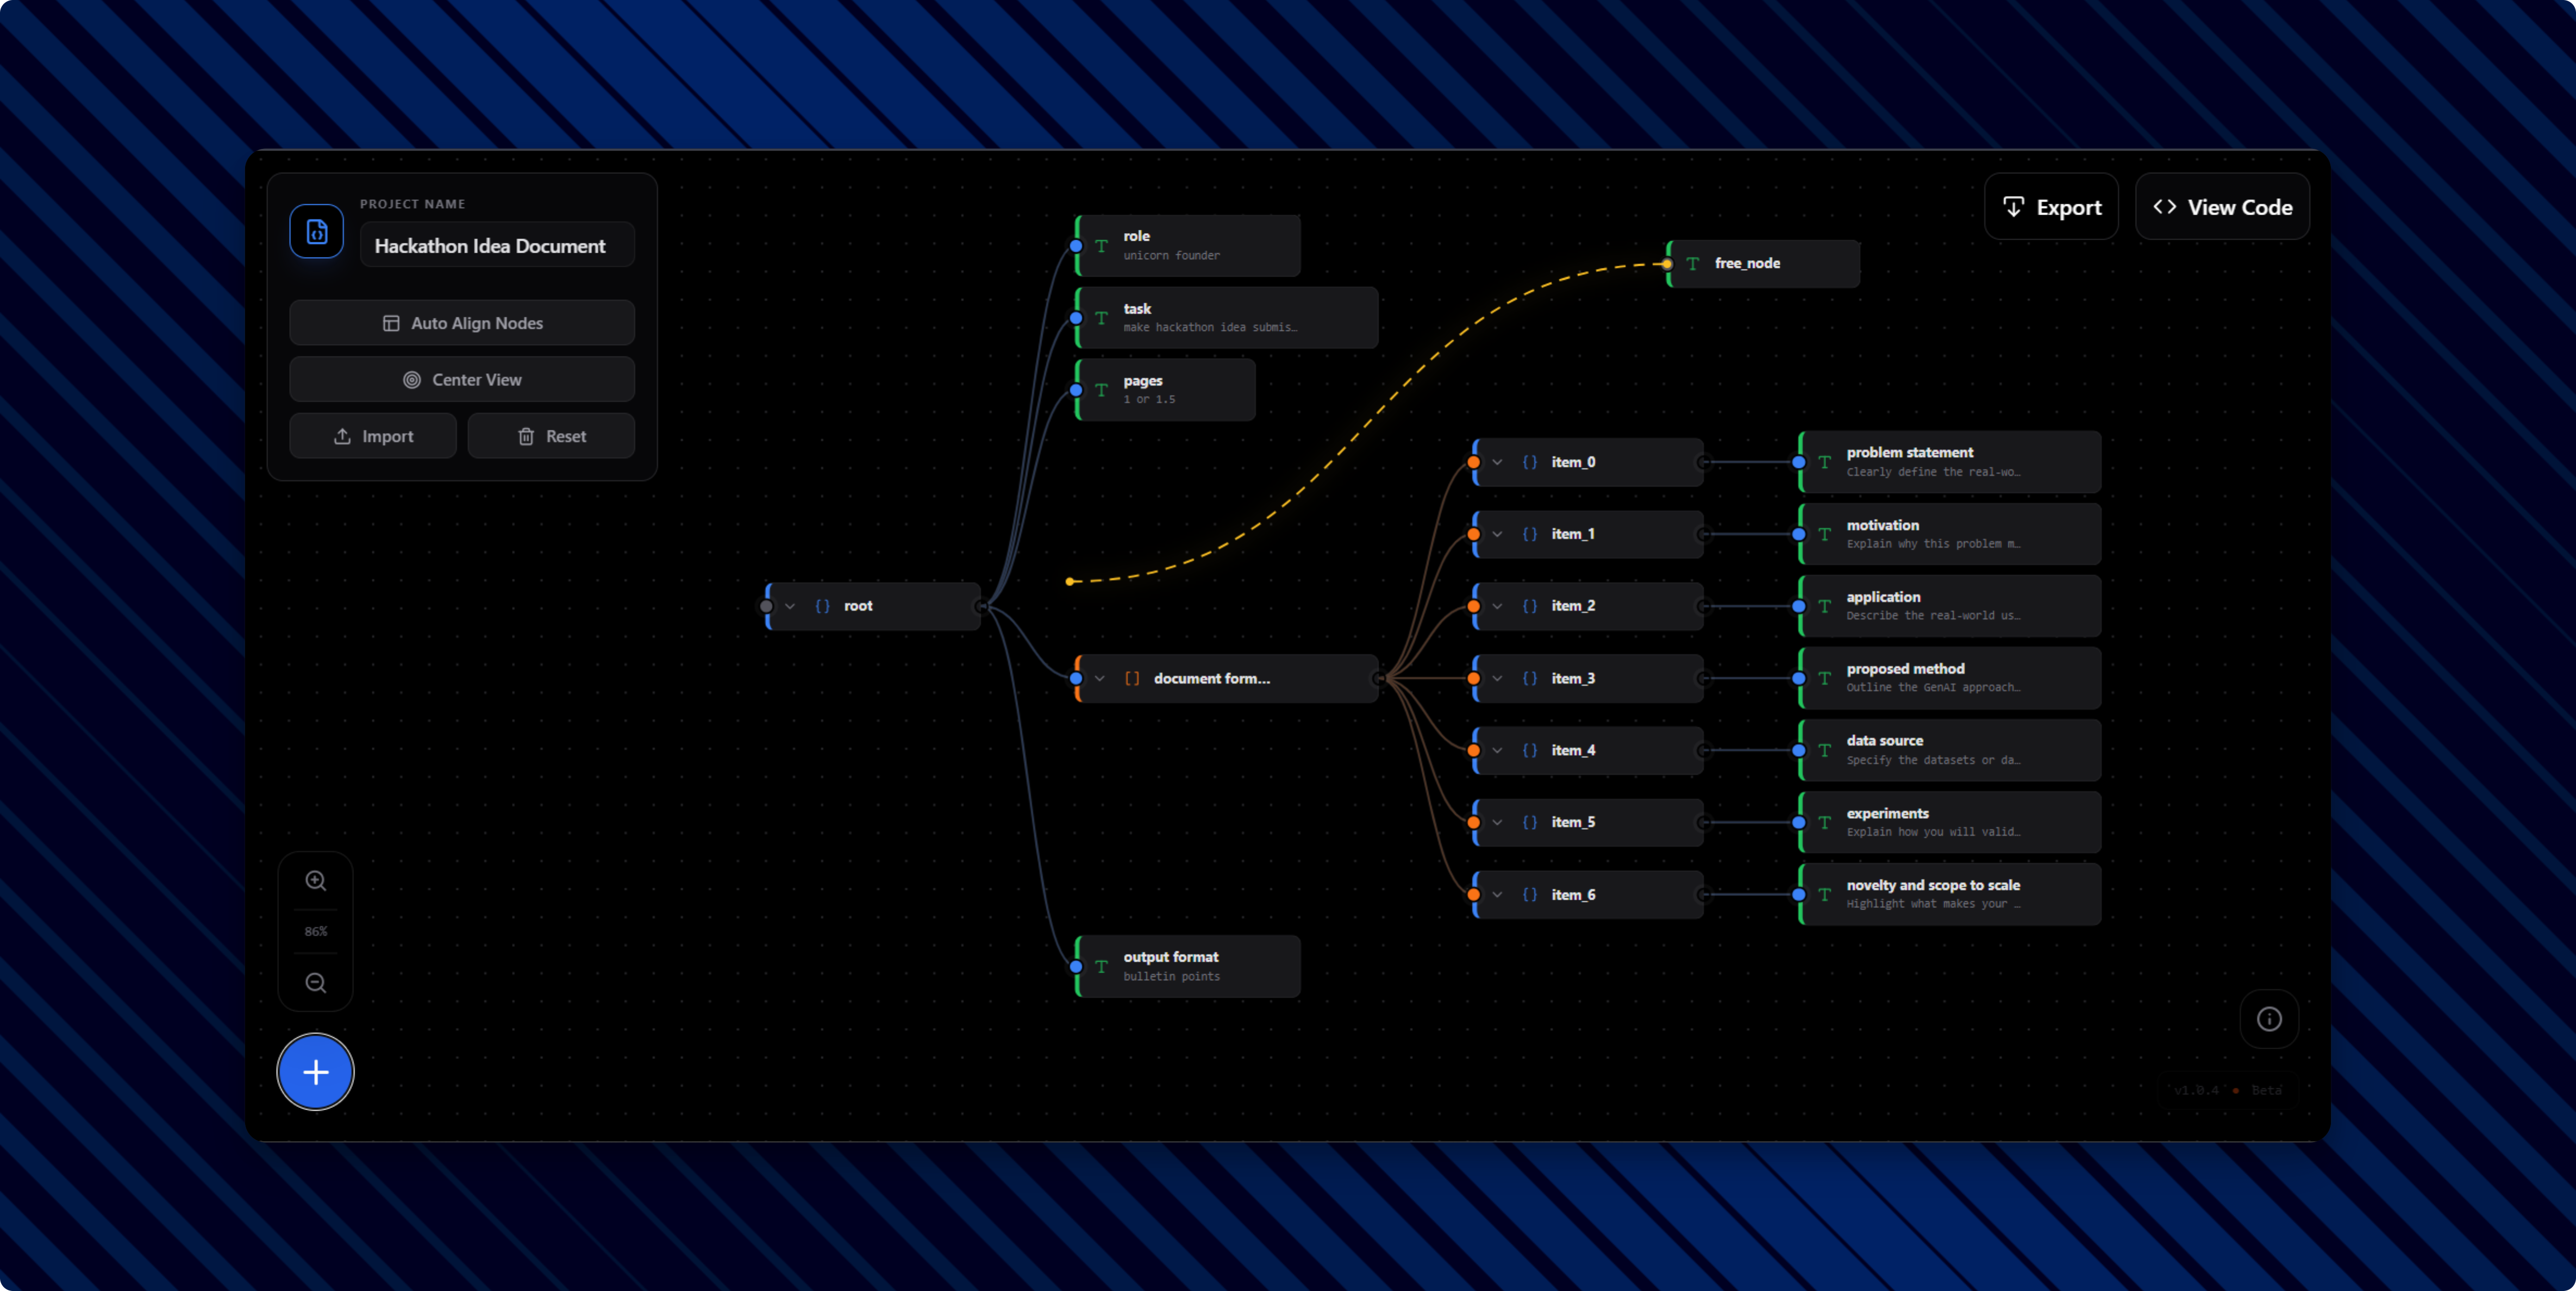Click the text type icon on free_node
2576x1291 pixels.
pos(1692,264)
